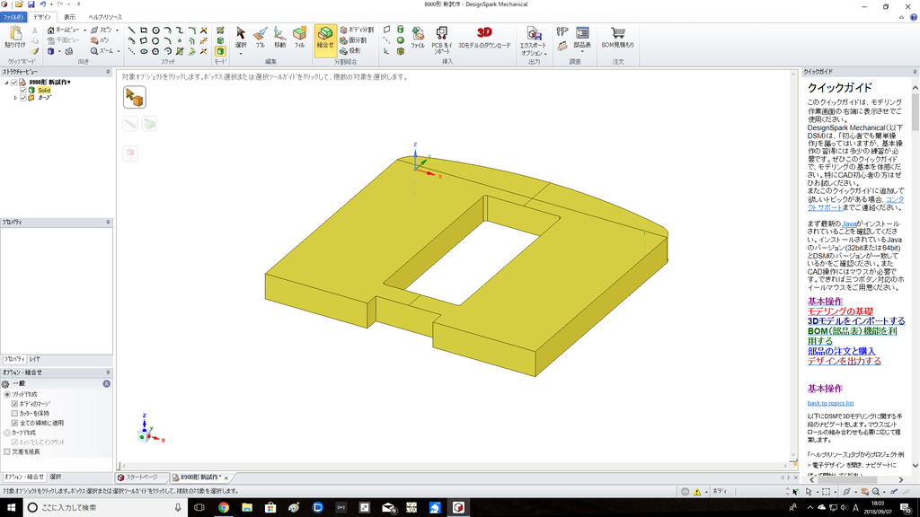
Task: Click the back to topics list link
Action: point(830,403)
